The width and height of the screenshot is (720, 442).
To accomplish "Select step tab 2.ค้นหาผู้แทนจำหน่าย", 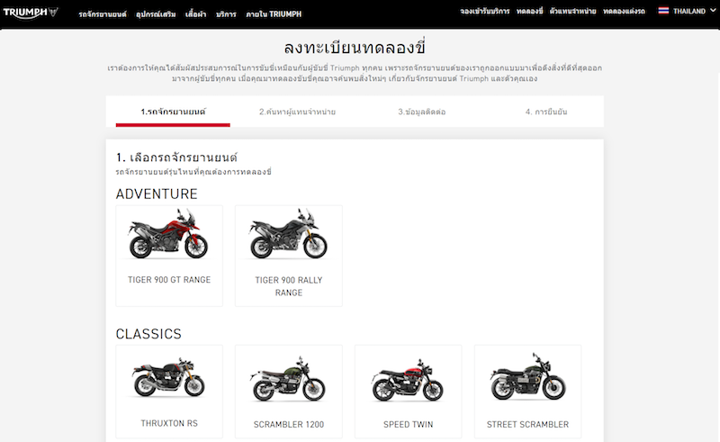I will 297,112.
